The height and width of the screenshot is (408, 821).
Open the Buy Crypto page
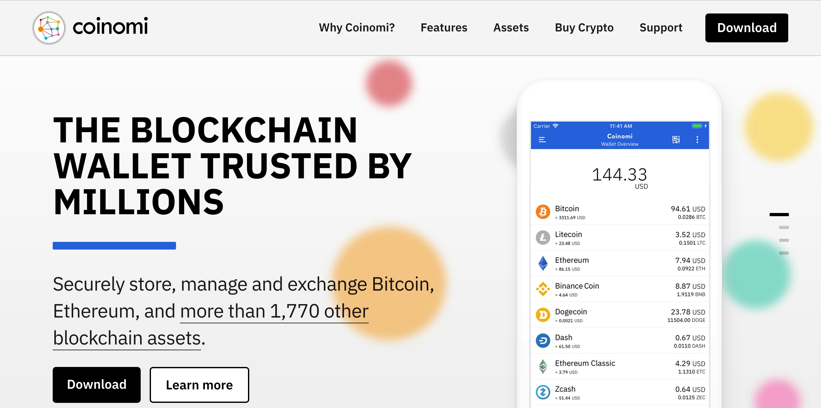[584, 28]
